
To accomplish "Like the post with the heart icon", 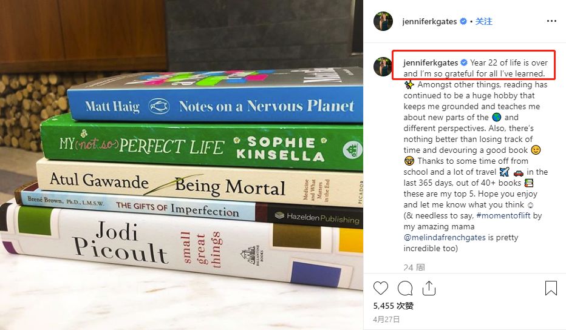I will pos(380,288).
